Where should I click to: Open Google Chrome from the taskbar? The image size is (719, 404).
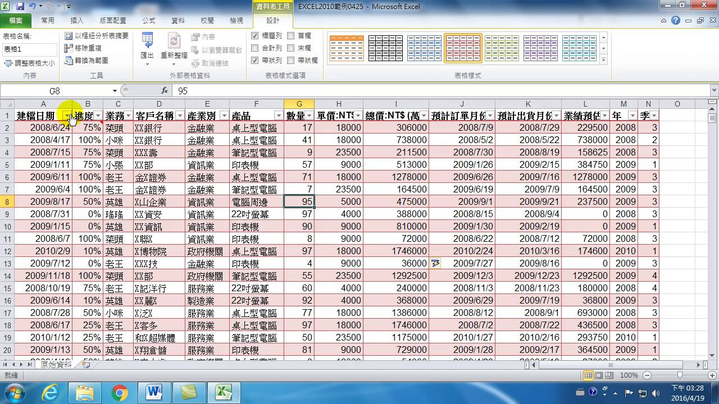click(x=119, y=392)
